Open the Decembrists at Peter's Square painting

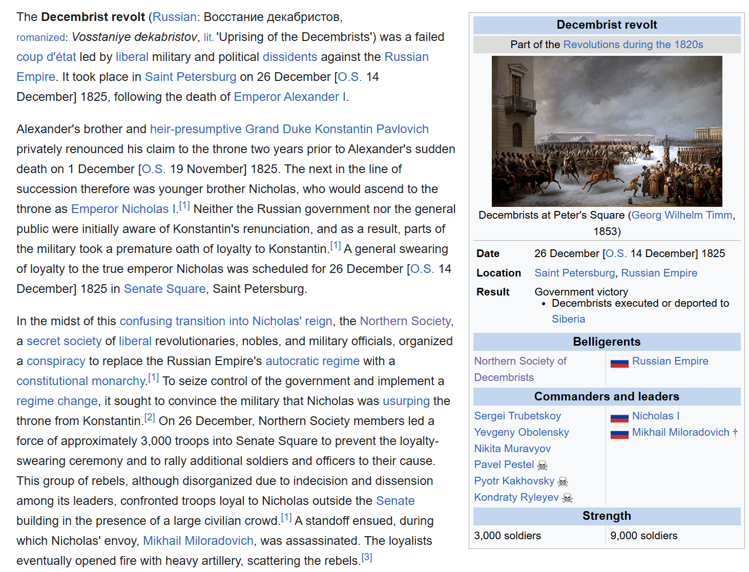point(607,131)
